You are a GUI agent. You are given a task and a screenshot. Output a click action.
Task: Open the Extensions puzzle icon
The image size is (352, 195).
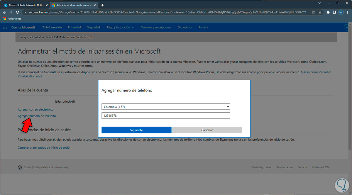(x=328, y=12)
